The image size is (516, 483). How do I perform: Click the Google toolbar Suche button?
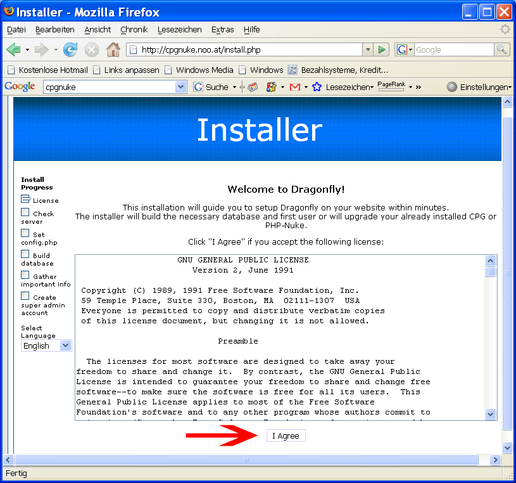coord(211,87)
